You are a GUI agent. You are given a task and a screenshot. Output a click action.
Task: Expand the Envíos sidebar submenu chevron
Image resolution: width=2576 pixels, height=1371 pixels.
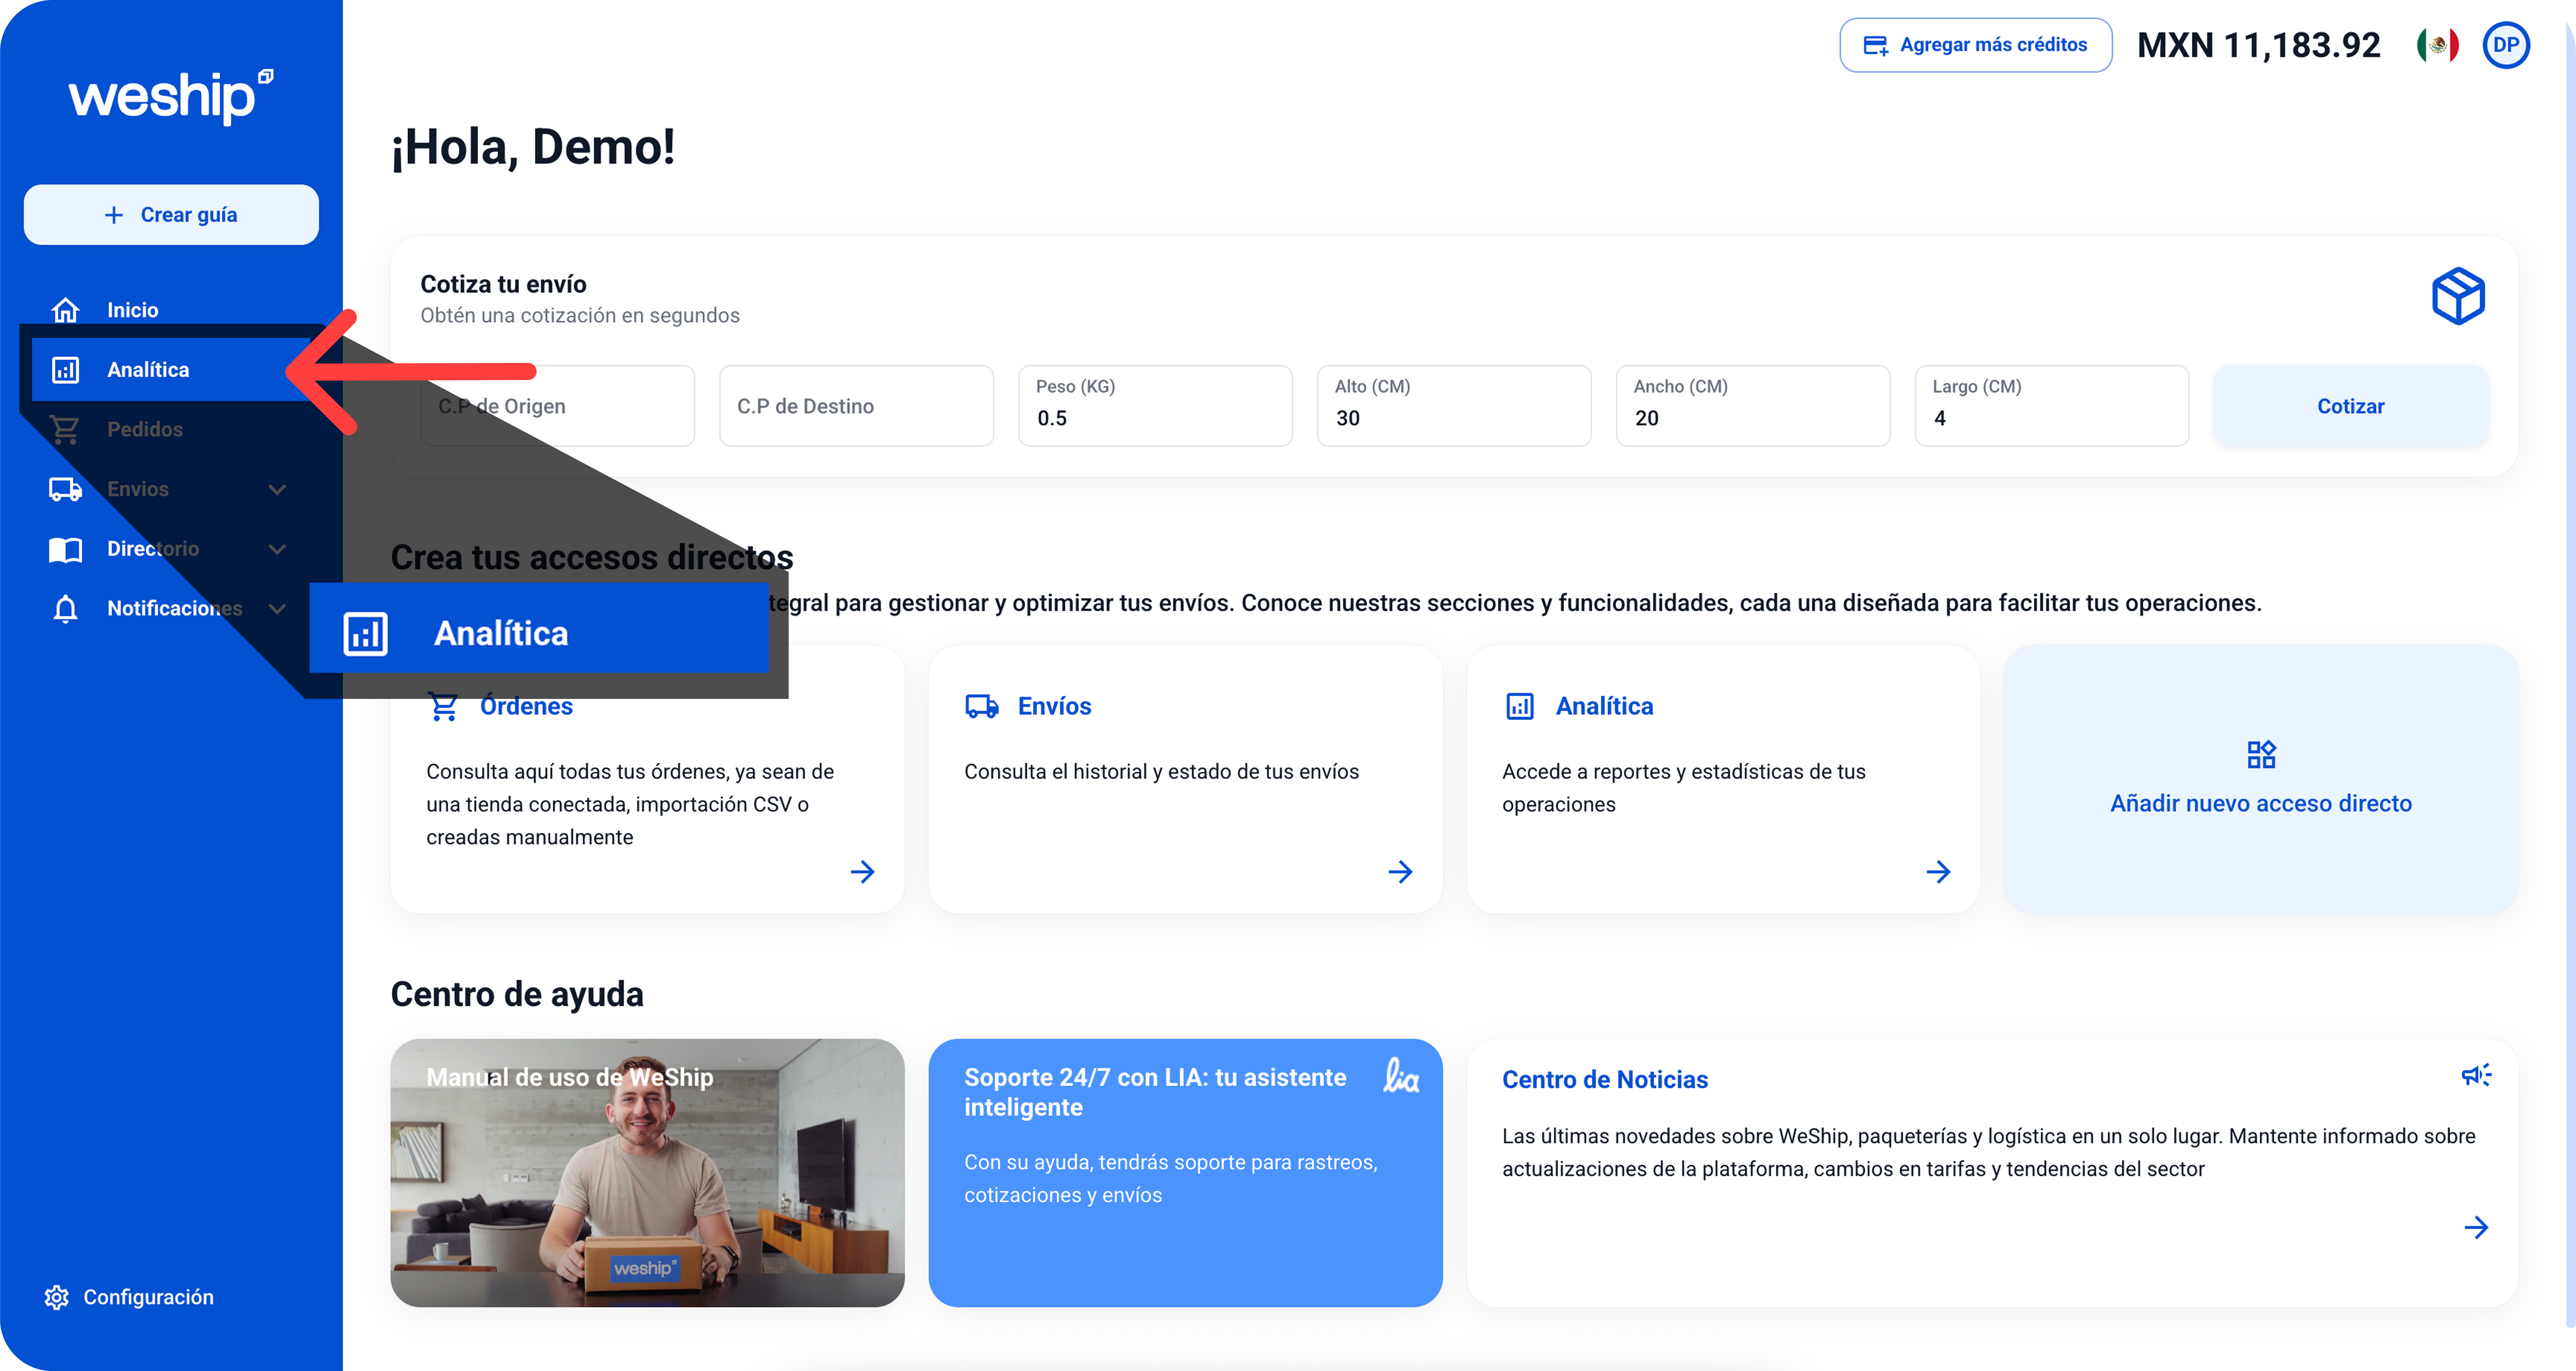[x=277, y=489]
